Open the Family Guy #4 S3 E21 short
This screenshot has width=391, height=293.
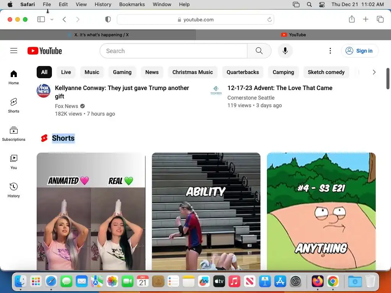click(x=321, y=211)
